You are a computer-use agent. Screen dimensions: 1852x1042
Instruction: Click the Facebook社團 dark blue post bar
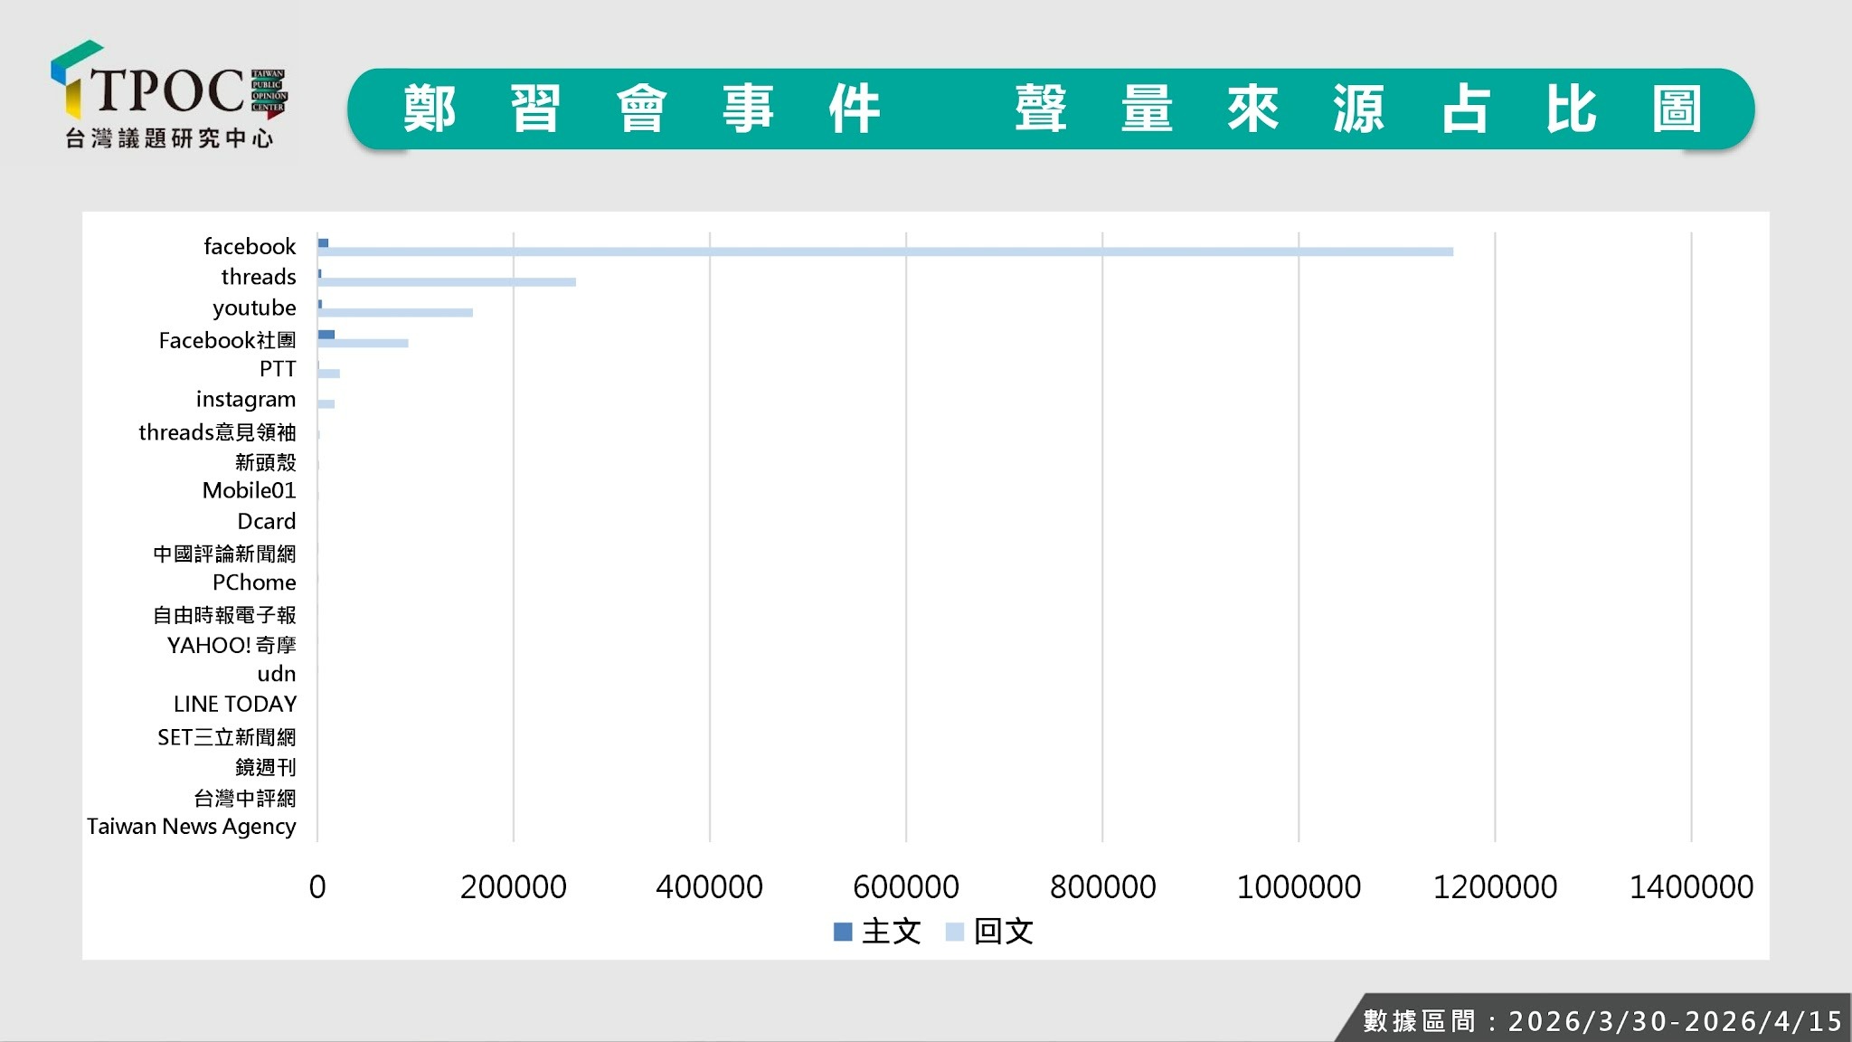tap(326, 335)
